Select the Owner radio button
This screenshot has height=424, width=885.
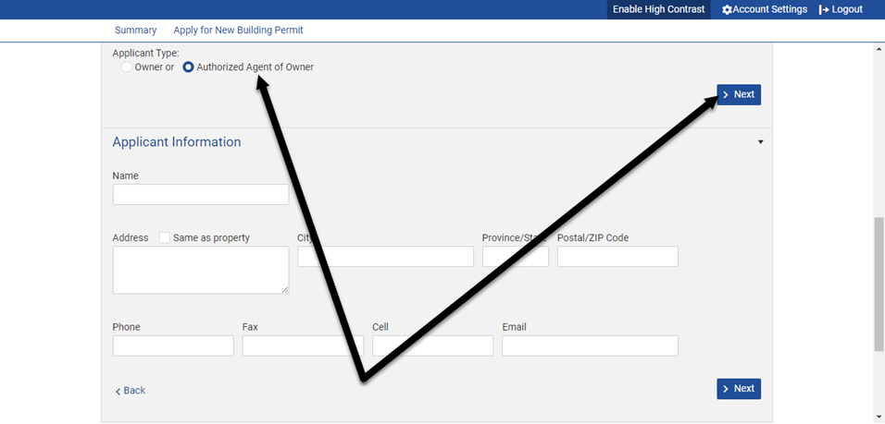point(127,67)
